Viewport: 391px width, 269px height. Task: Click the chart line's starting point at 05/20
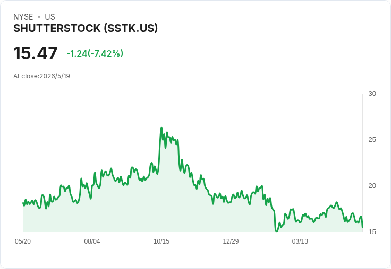[23, 203]
